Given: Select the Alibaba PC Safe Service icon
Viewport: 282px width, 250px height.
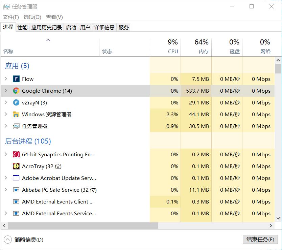Looking at the screenshot, I should point(16,190).
